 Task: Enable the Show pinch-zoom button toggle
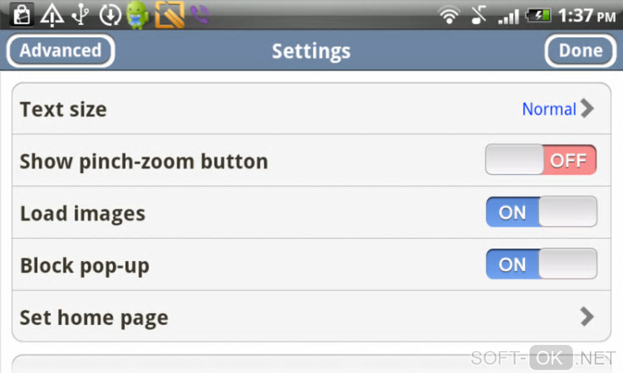(541, 160)
